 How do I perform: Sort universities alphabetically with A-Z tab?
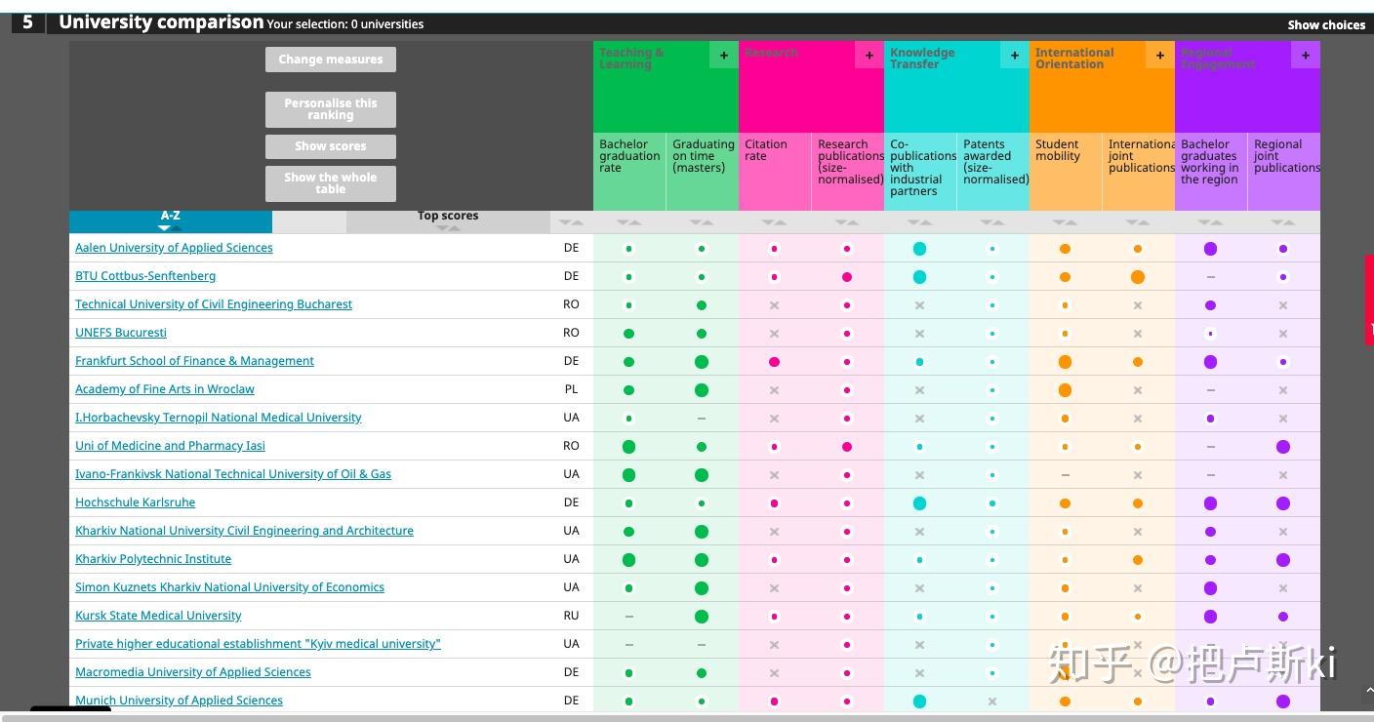[x=171, y=221]
